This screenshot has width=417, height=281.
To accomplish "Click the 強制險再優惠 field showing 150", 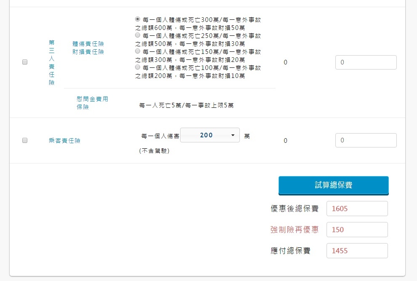I will point(357,230).
